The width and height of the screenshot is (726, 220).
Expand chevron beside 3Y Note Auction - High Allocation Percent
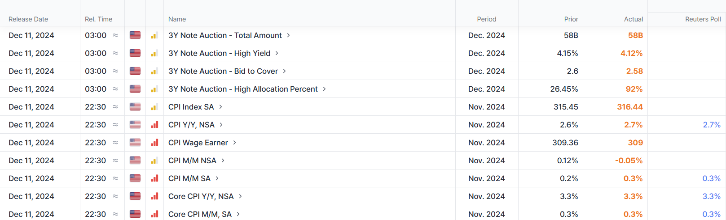(324, 89)
